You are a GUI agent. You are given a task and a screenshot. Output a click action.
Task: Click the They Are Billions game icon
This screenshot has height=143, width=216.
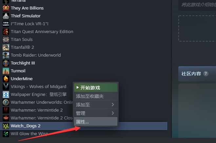pos(6,8)
